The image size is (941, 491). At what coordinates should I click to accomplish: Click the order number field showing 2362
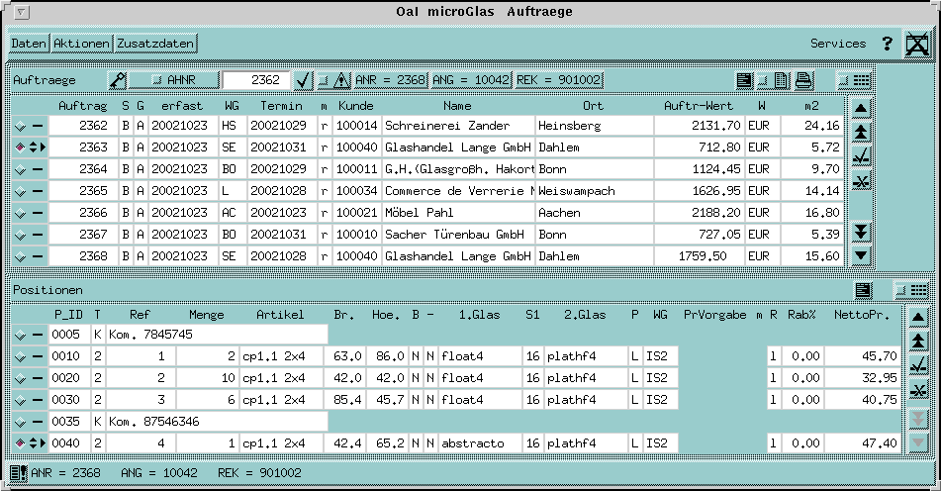[x=256, y=80]
